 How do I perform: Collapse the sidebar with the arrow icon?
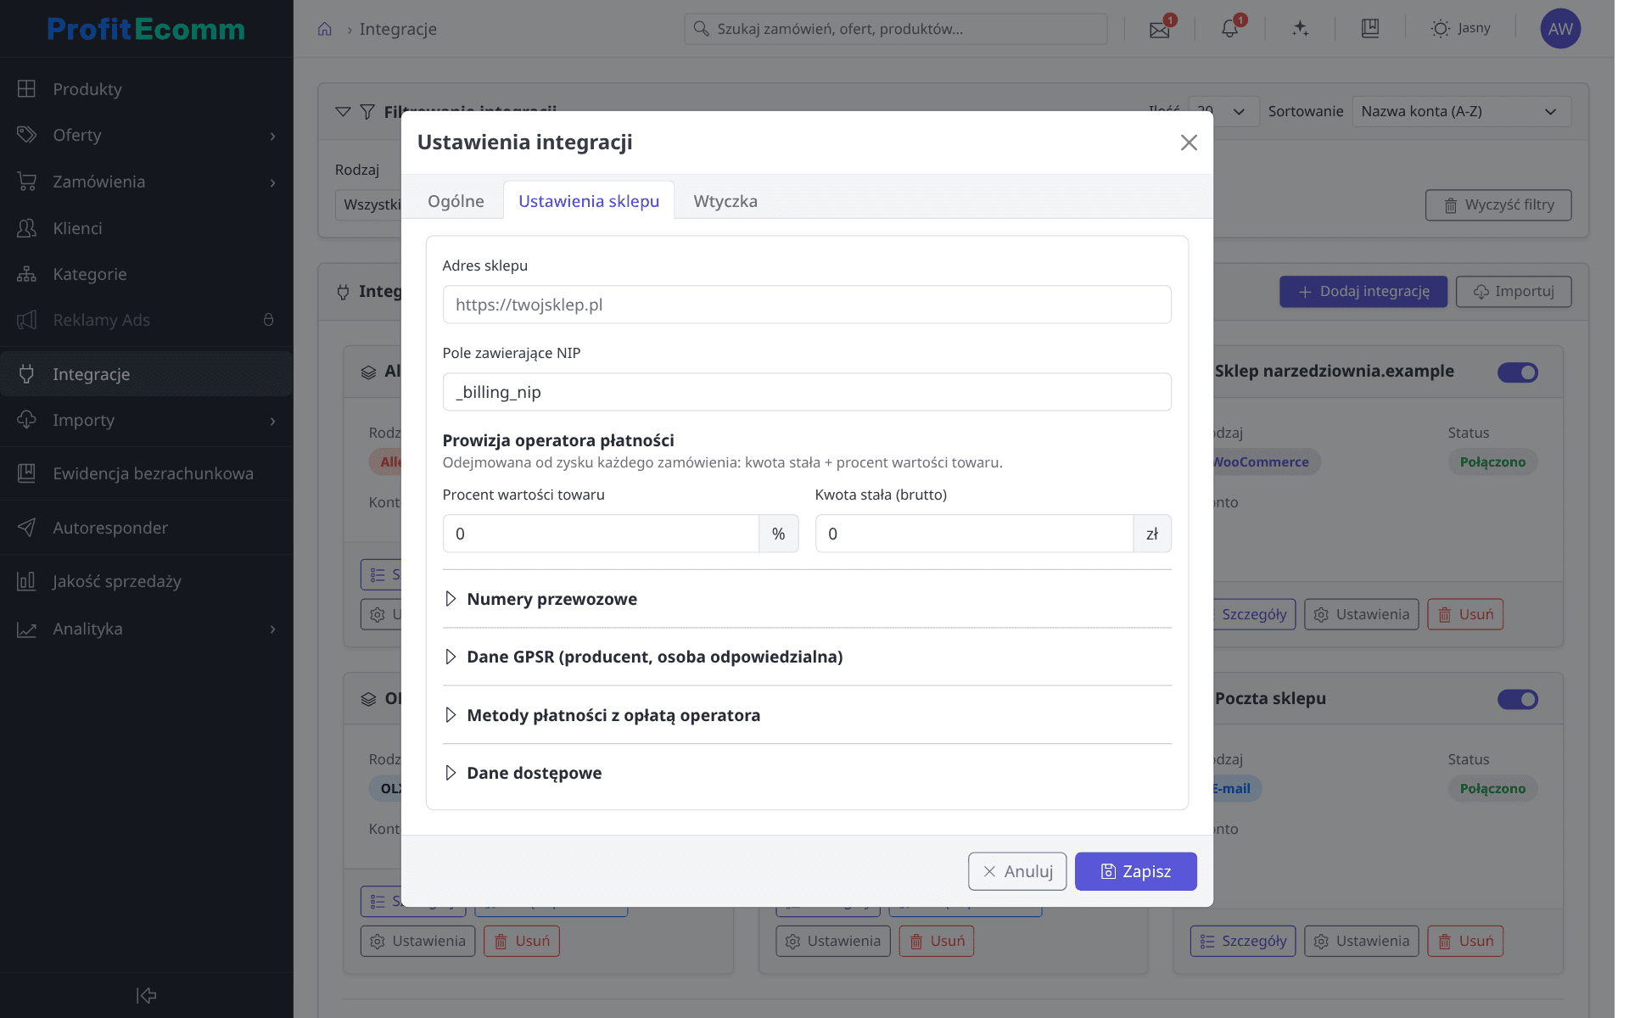tap(147, 995)
